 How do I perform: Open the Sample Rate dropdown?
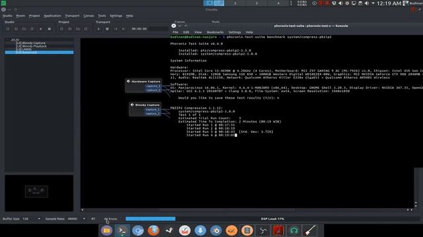point(77,219)
